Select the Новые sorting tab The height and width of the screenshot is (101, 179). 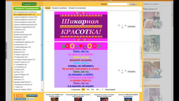pyautogui.click(x=48, y=8)
